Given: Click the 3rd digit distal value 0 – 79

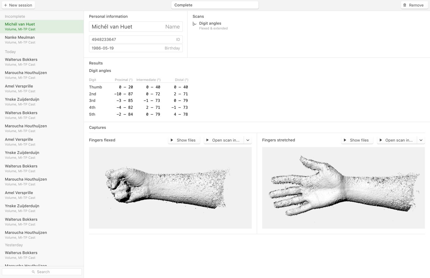Looking at the screenshot, I should (181, 101).
